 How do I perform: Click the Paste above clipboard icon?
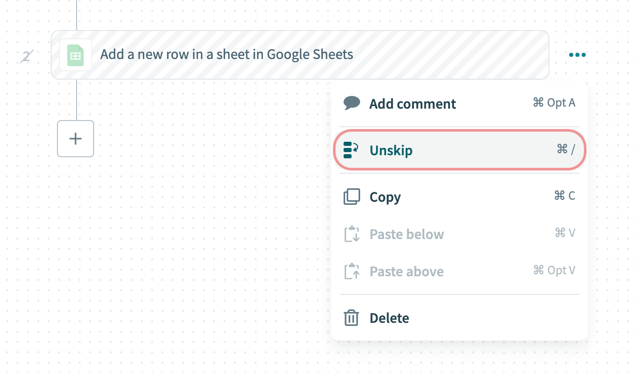click(352, 271)
